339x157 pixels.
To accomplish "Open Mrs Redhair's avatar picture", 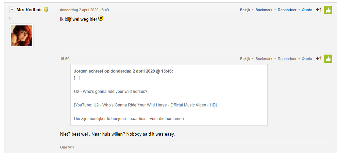I will click(21, 36).
